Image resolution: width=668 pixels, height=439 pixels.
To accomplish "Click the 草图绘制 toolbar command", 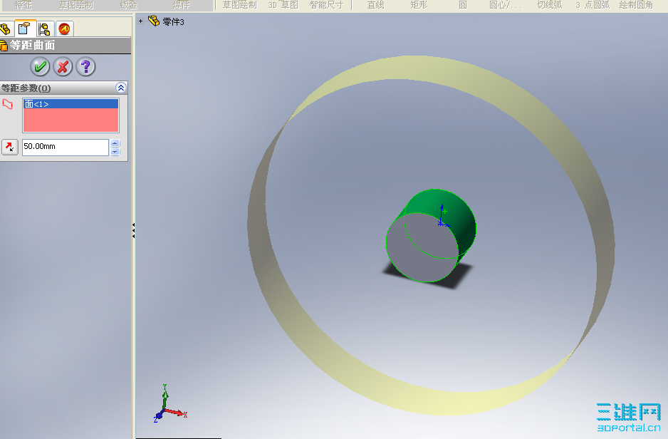I will pyautogui.click(x=240, y=5).
